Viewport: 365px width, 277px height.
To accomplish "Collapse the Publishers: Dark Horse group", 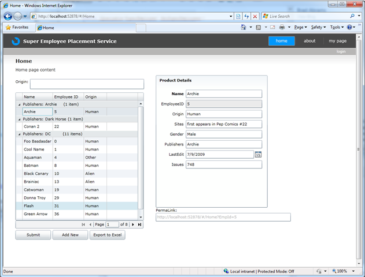I will click(19, 119).
